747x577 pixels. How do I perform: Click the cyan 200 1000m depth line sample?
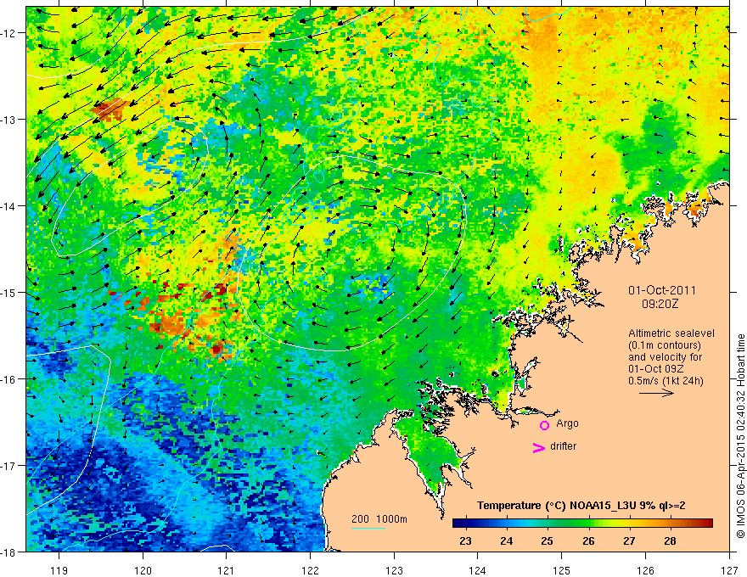[368, 528]
